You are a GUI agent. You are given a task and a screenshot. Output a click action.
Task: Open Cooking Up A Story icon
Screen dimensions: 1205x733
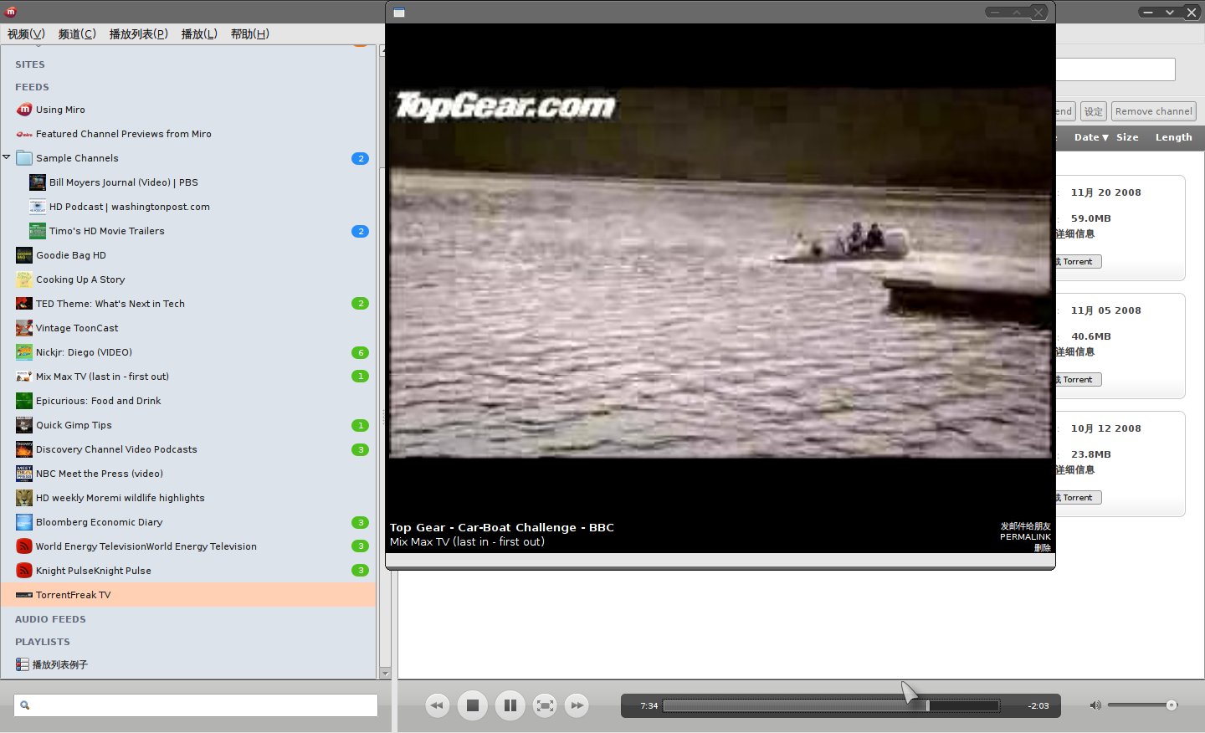(x=24, y=279)
